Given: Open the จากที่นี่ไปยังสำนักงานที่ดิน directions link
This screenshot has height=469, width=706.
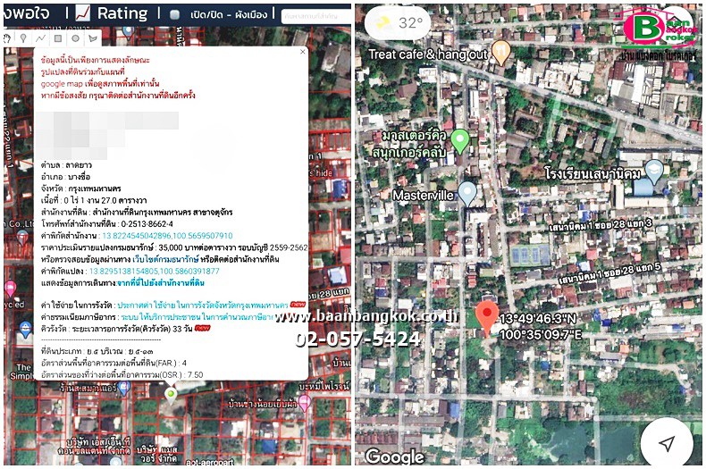Looking at the screenshot, I should click(x=161, y=282).
